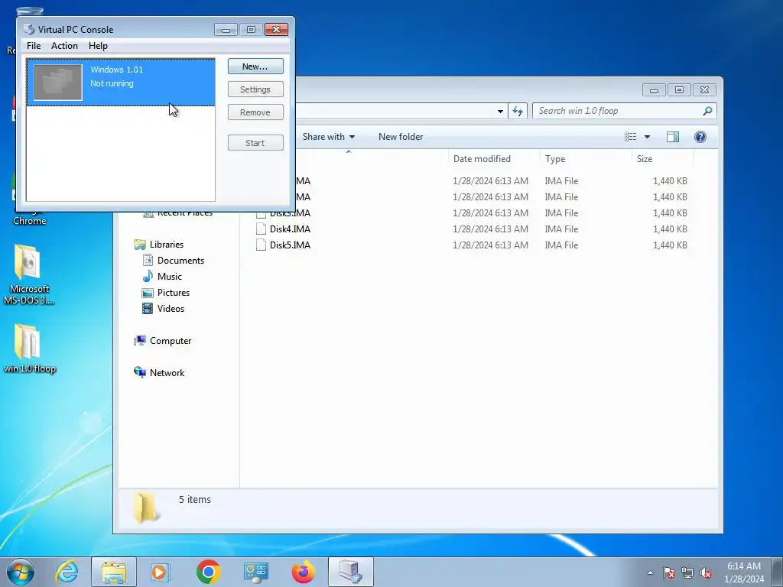The height and width of the screenshot is (587, 783).
Task: Sort by Size column header
Action: tap(644, 159)
